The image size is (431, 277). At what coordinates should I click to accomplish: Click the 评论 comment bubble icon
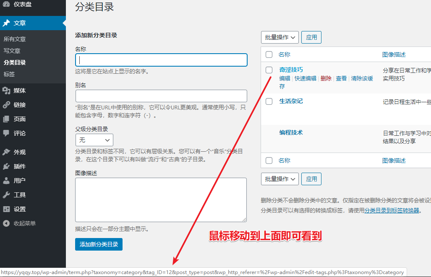tap(6, 133)
